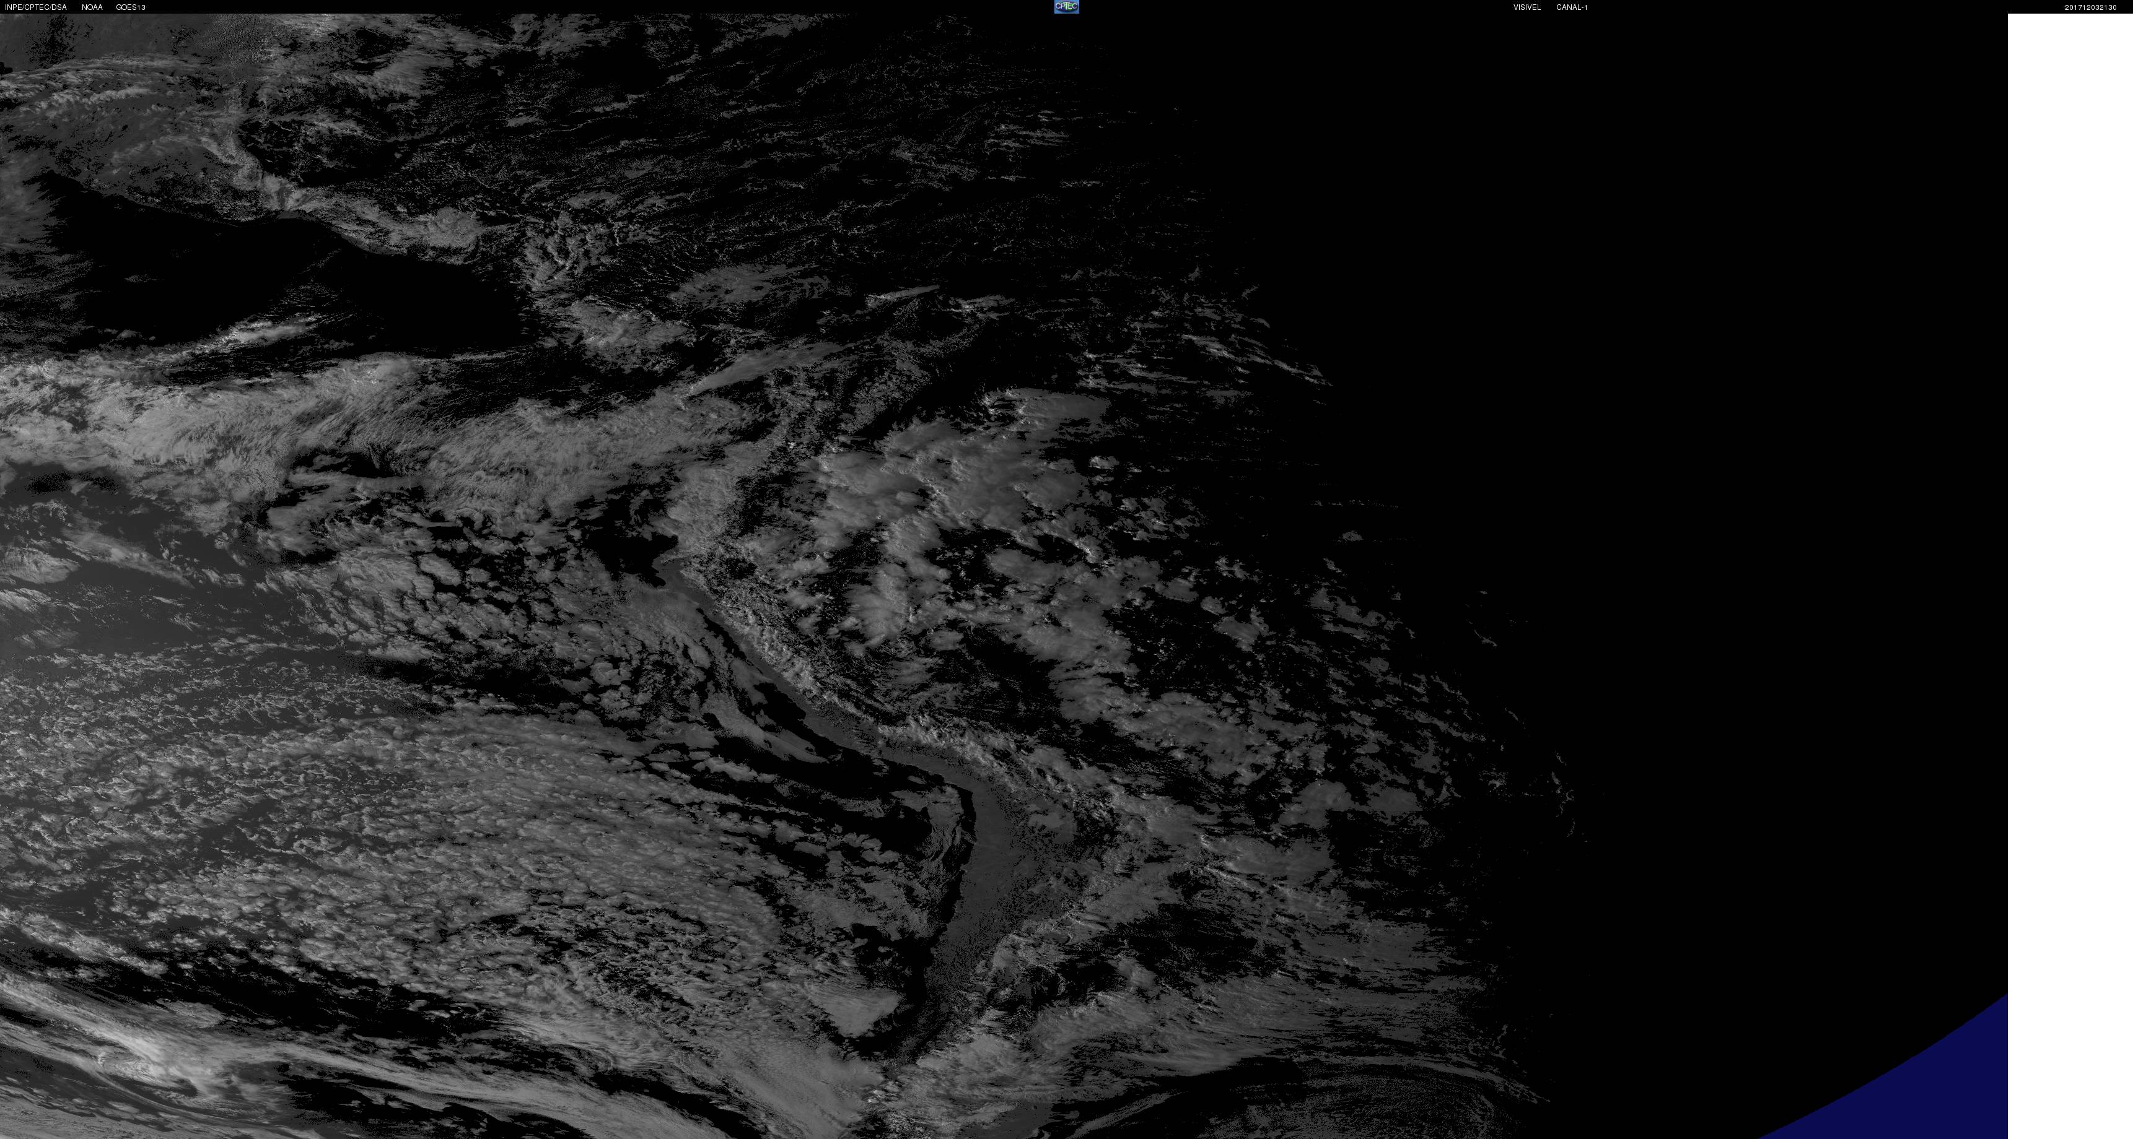Image resolution: width=2133 pixels, height=1139 pixels.
Task: Click the GOES13 satellite label
Action: (131, 7)
